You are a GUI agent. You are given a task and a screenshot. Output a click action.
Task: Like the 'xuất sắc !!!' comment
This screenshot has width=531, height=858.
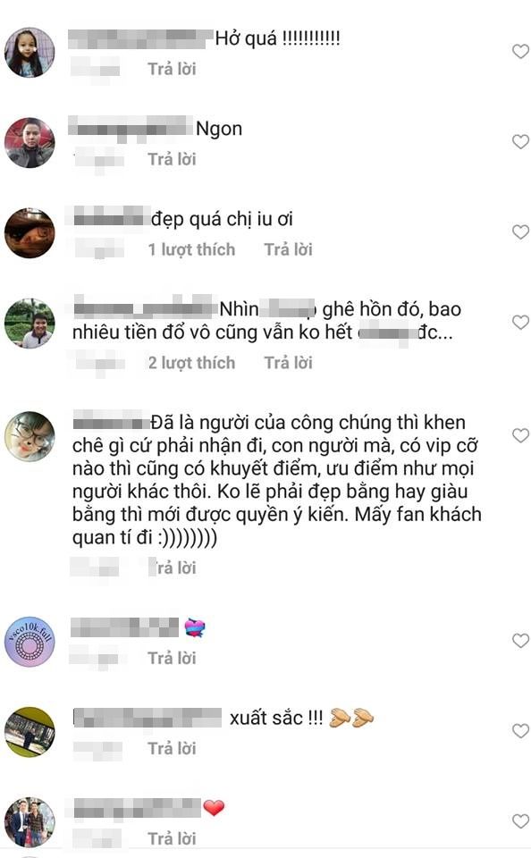tap(520, 731)
